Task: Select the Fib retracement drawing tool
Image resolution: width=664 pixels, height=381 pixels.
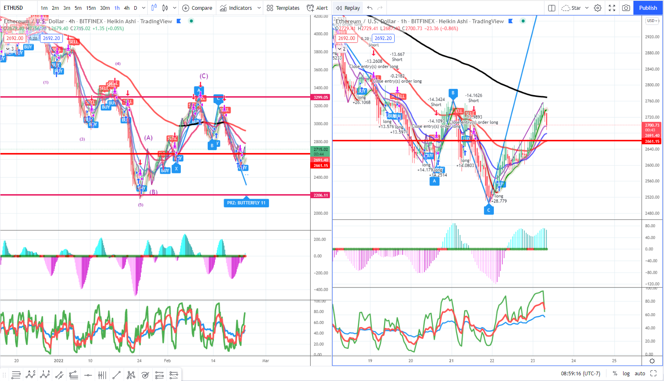Action: (x=16, y=375)
